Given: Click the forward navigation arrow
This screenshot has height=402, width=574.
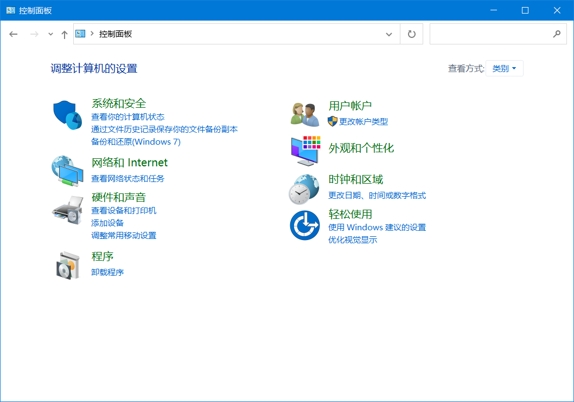Looking at the screenshot, I should coord(34,34).
